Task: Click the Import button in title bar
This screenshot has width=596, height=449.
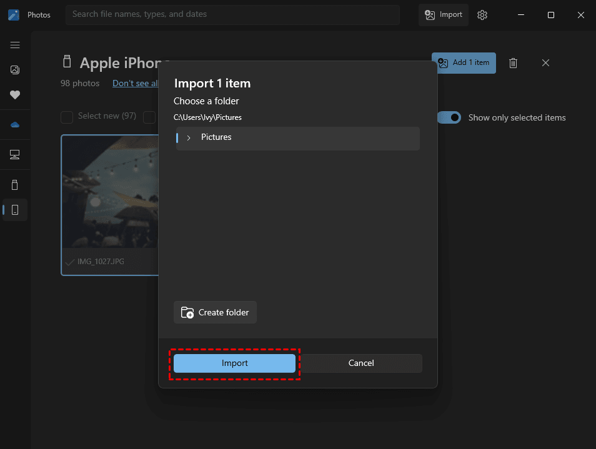Action: (x=443, y=15)
